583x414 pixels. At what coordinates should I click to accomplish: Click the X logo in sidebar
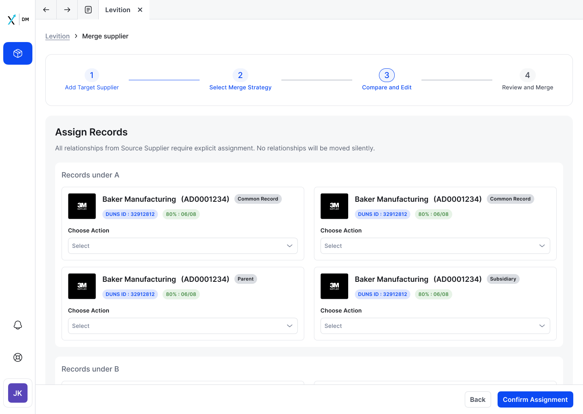[12, 19]
